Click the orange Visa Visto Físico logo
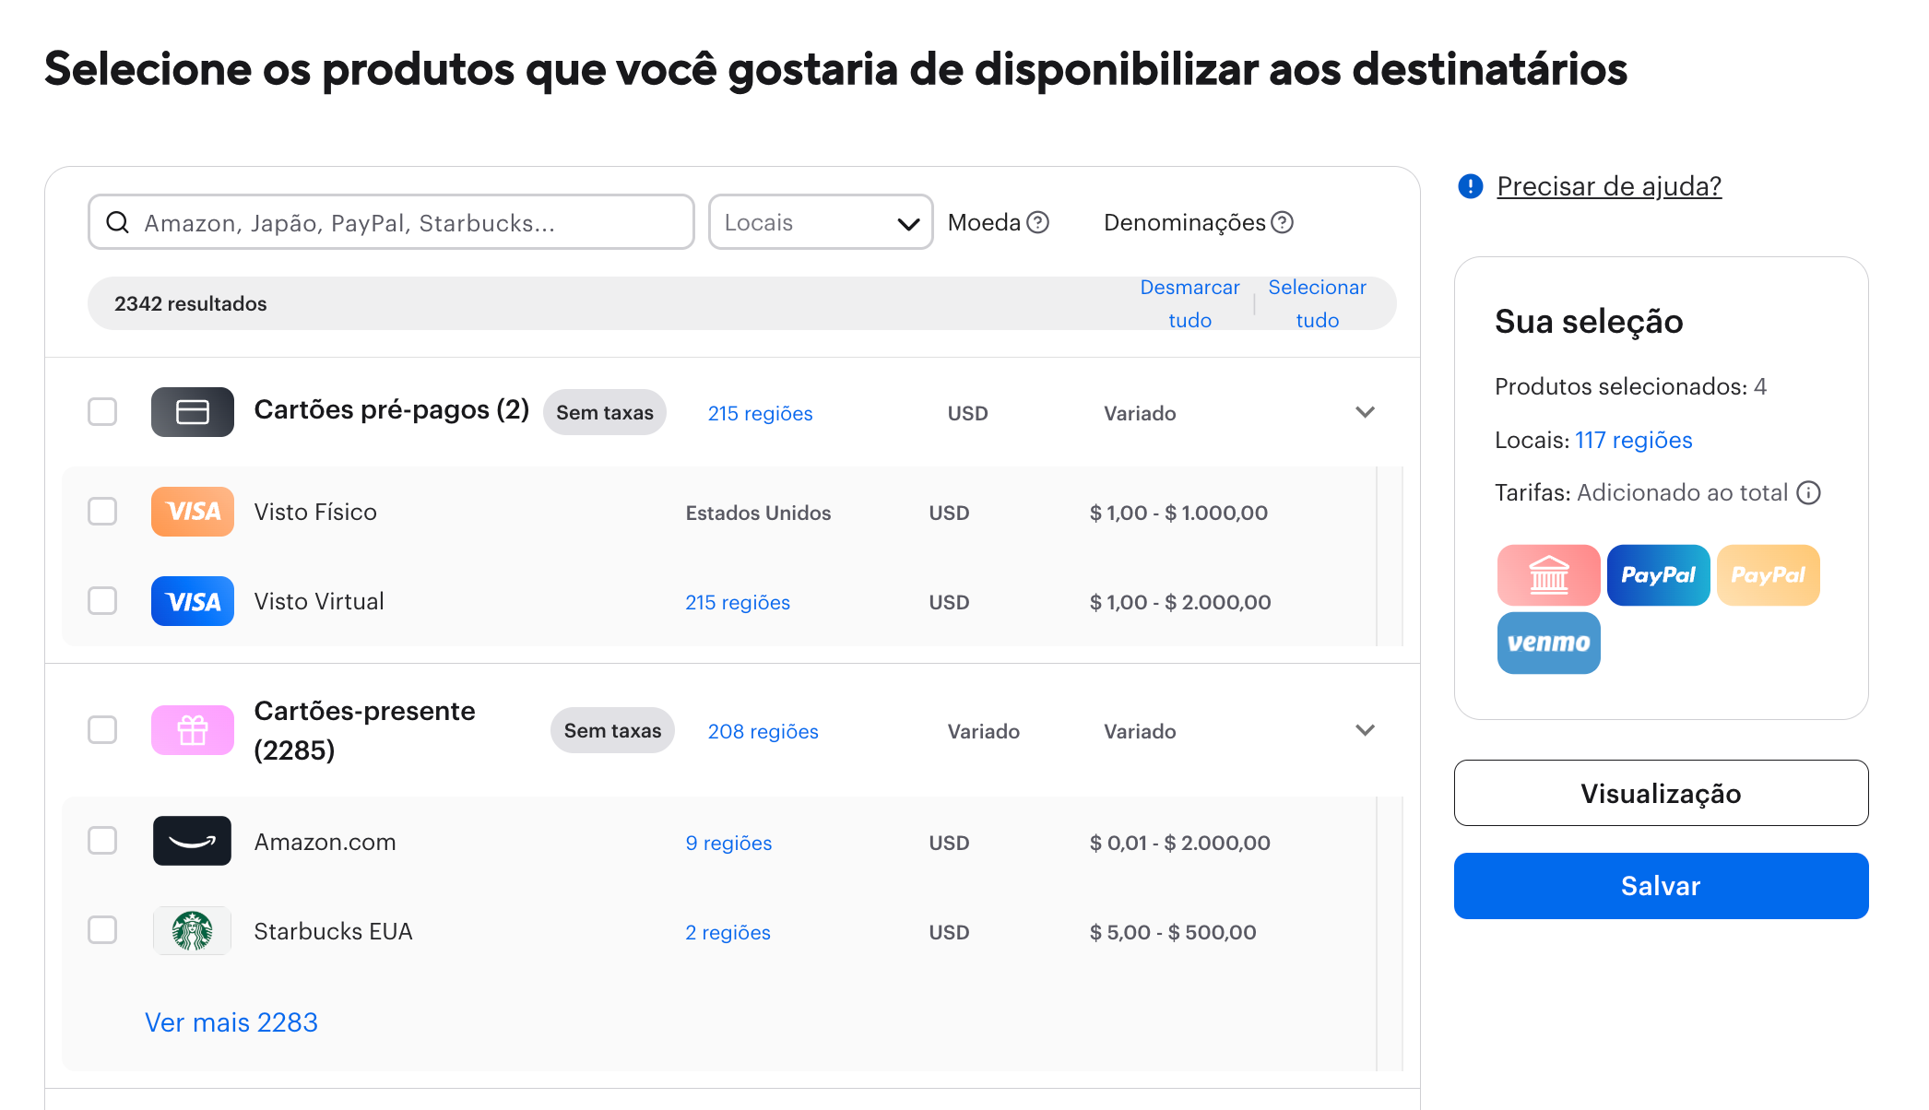Image resolution: width=1929 pixels, height=1110 pixels. coord(192,512)
